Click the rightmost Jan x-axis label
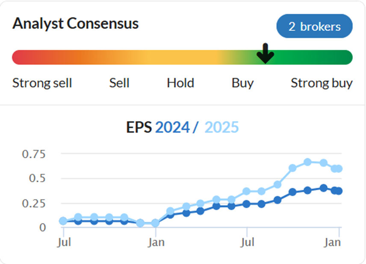 coord(333,243)
